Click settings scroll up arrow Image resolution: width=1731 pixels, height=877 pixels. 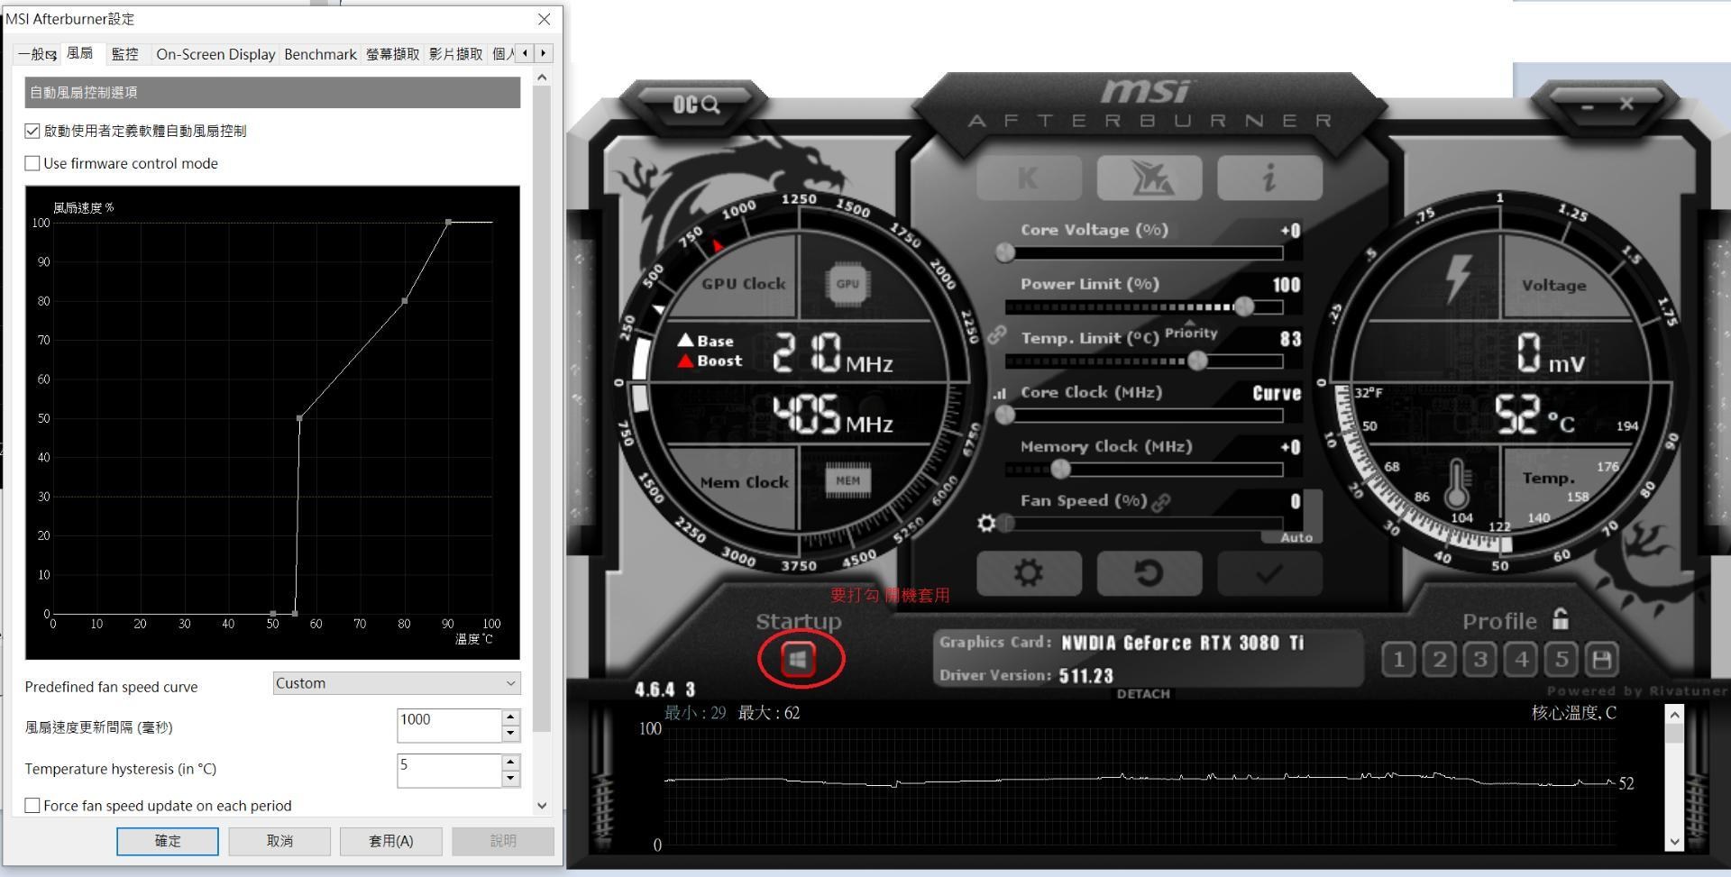click(x=542, y=78)
